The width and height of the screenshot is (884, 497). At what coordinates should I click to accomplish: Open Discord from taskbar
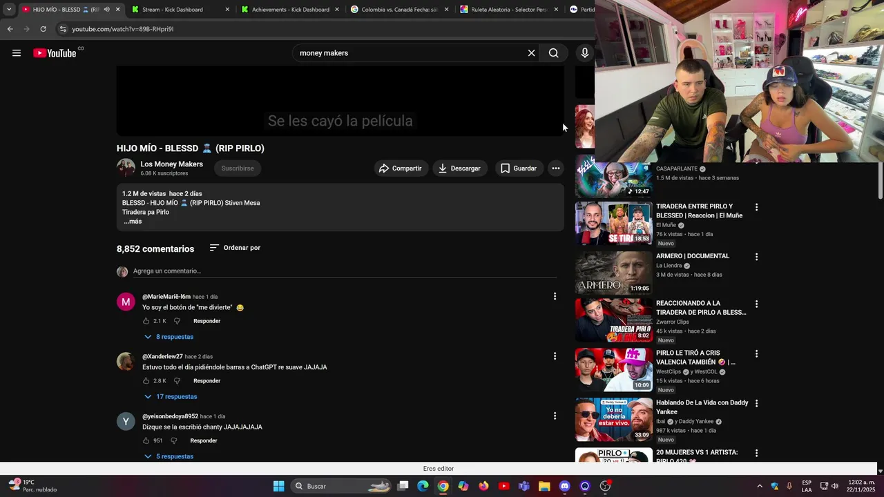pos(565,486)
